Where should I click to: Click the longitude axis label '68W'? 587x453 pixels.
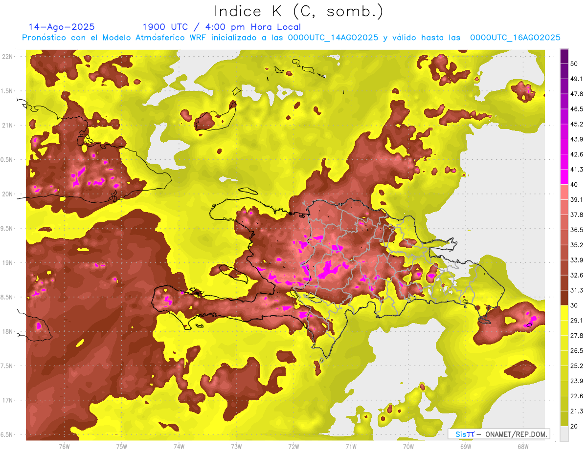point(523,447)
